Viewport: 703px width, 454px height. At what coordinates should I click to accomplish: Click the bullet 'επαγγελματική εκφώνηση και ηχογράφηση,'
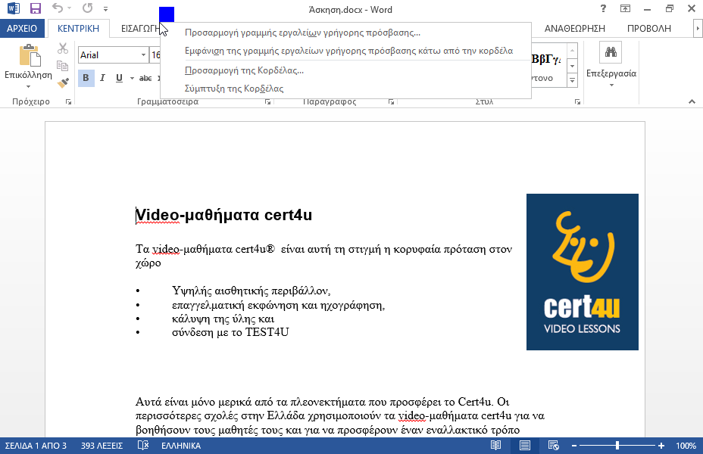[x=279, y=305]
